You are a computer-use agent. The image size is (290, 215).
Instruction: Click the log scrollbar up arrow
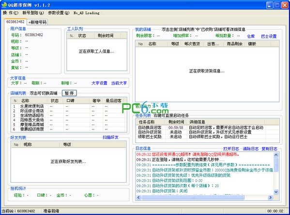pyautogui.click(x=276, y=155)
